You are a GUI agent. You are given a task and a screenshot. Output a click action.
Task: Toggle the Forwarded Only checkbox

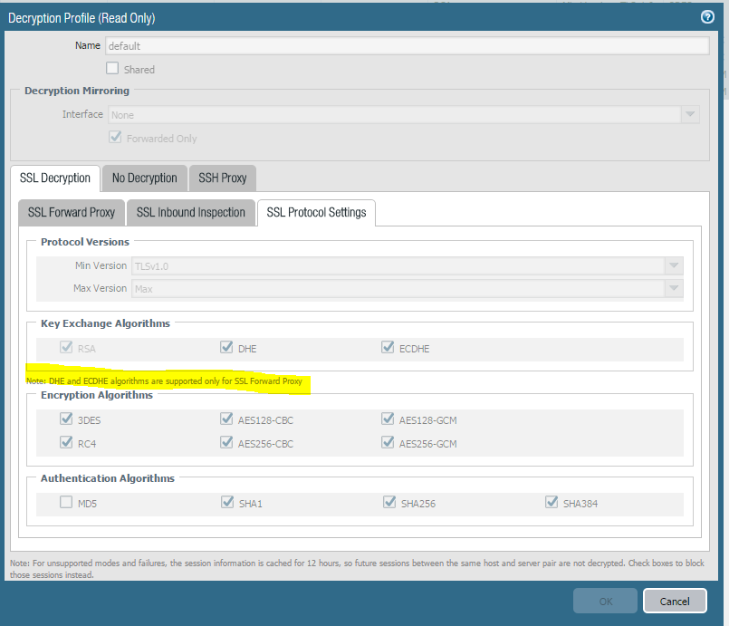point(115,137)
